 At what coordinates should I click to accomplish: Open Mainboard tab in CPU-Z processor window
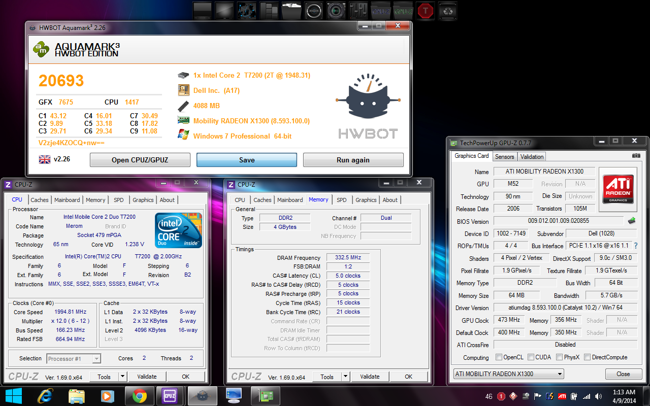click(x=67, y=200)
